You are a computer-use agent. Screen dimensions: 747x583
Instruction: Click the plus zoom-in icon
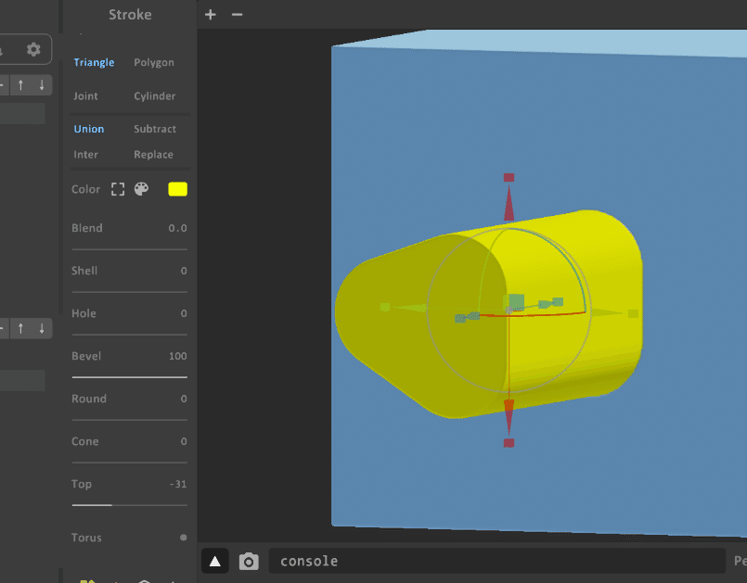point(210,15)
